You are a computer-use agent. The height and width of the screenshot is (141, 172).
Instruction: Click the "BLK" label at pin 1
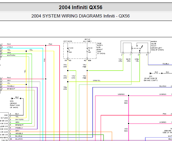tap(17, 114)
